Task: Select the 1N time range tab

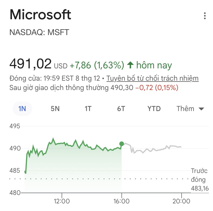Action: point(22,109)
